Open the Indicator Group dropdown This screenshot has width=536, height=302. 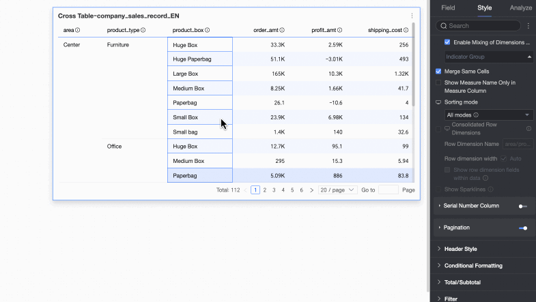coord(489,57)
